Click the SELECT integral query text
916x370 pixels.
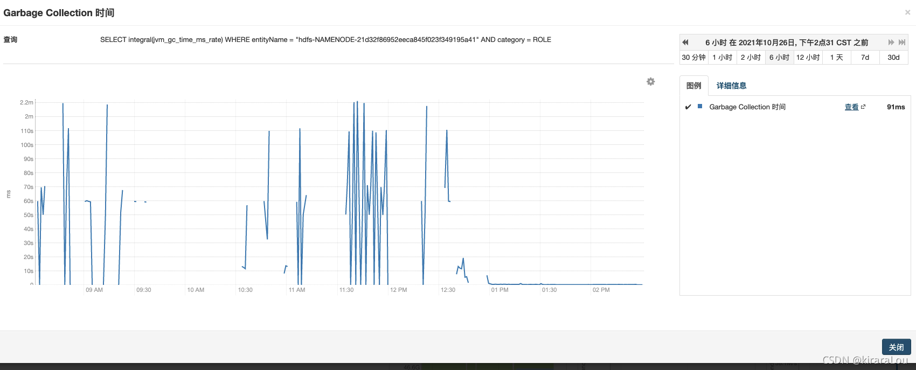pyautogui.click(x=325, y=40)
